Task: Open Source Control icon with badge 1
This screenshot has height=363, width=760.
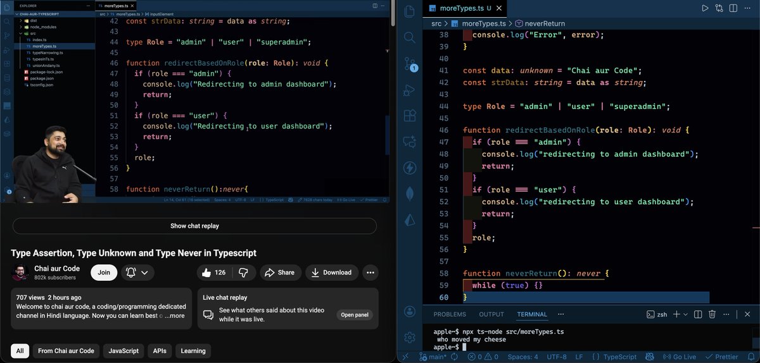Action: pyautogui.click(x=410, y=64)
